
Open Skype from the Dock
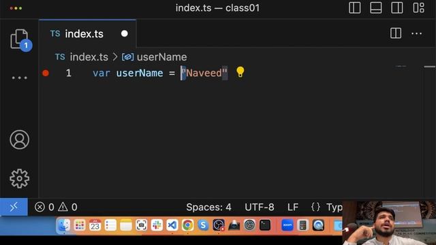pos(203,225)
